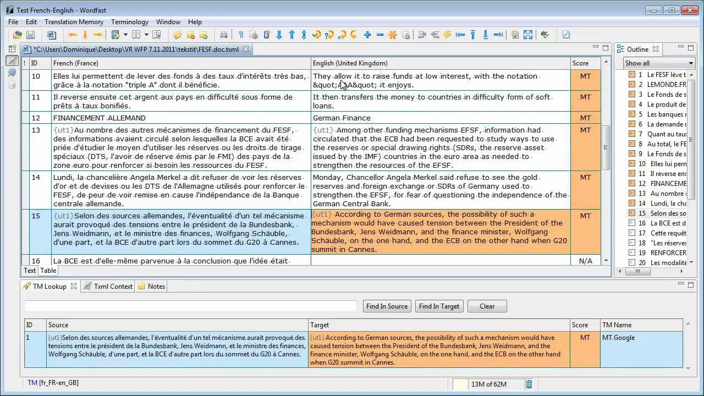Click the blue left arrow to bar icon
The width and height of the screenshot is (704, 396).
coord(460,35)
